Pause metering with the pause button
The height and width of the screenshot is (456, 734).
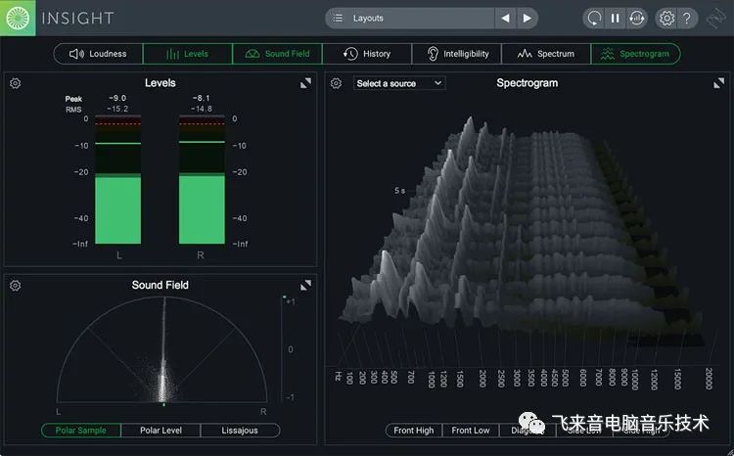click(616, 19)
